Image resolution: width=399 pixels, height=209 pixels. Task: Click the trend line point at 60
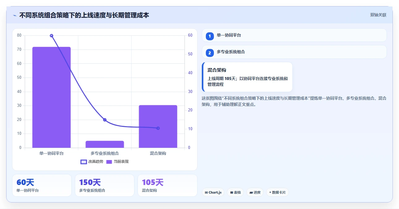pos(52,36)
